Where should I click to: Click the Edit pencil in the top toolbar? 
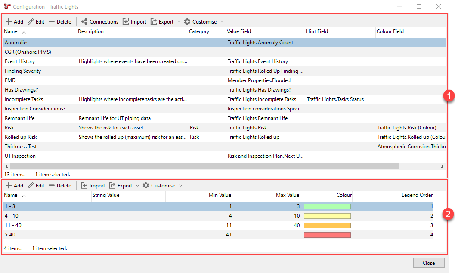pos(31,22)
